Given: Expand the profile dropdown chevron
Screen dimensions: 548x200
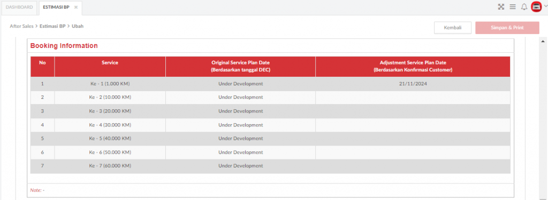Looking at the screenshot, I should 544,6.
